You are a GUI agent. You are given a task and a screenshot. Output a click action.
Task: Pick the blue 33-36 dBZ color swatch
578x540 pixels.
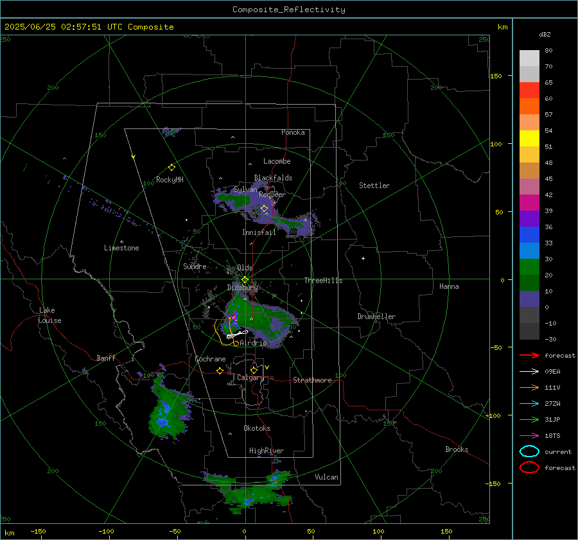tap(529, 235)
